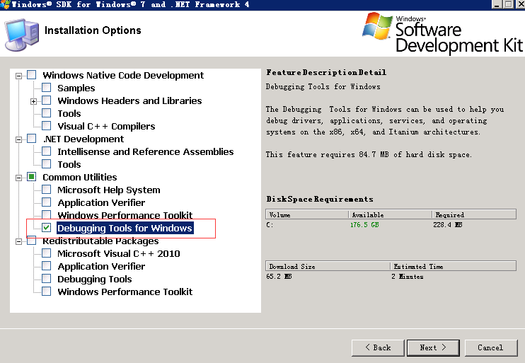Proceed with the Next button
The width and height of the screenshot is (525, 363).
tap(433, 347)
